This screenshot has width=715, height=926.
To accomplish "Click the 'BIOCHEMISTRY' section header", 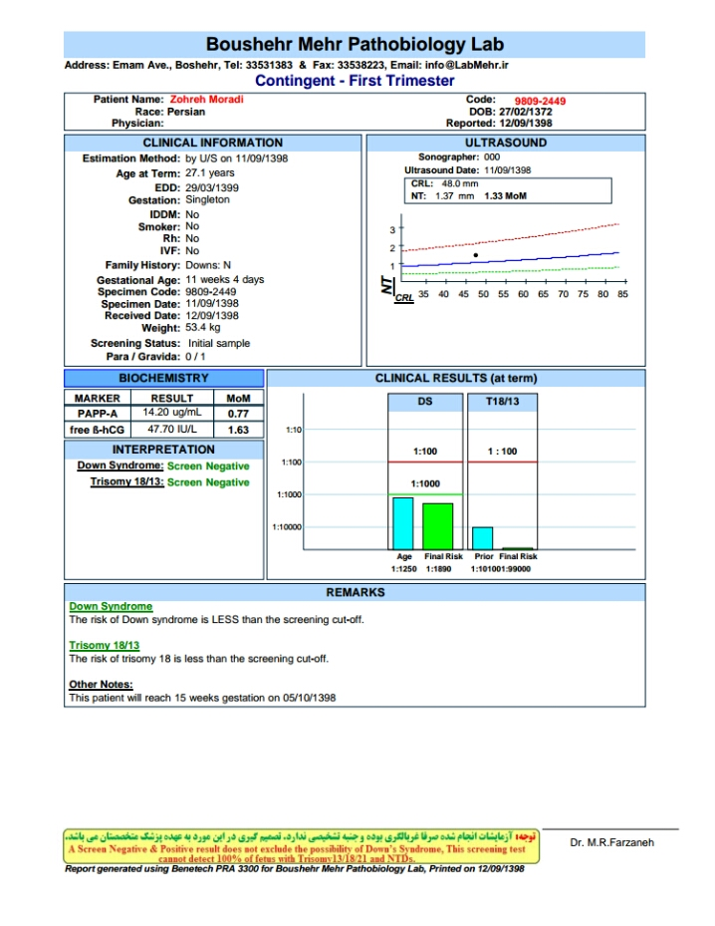I will click(x=164, y=378).
